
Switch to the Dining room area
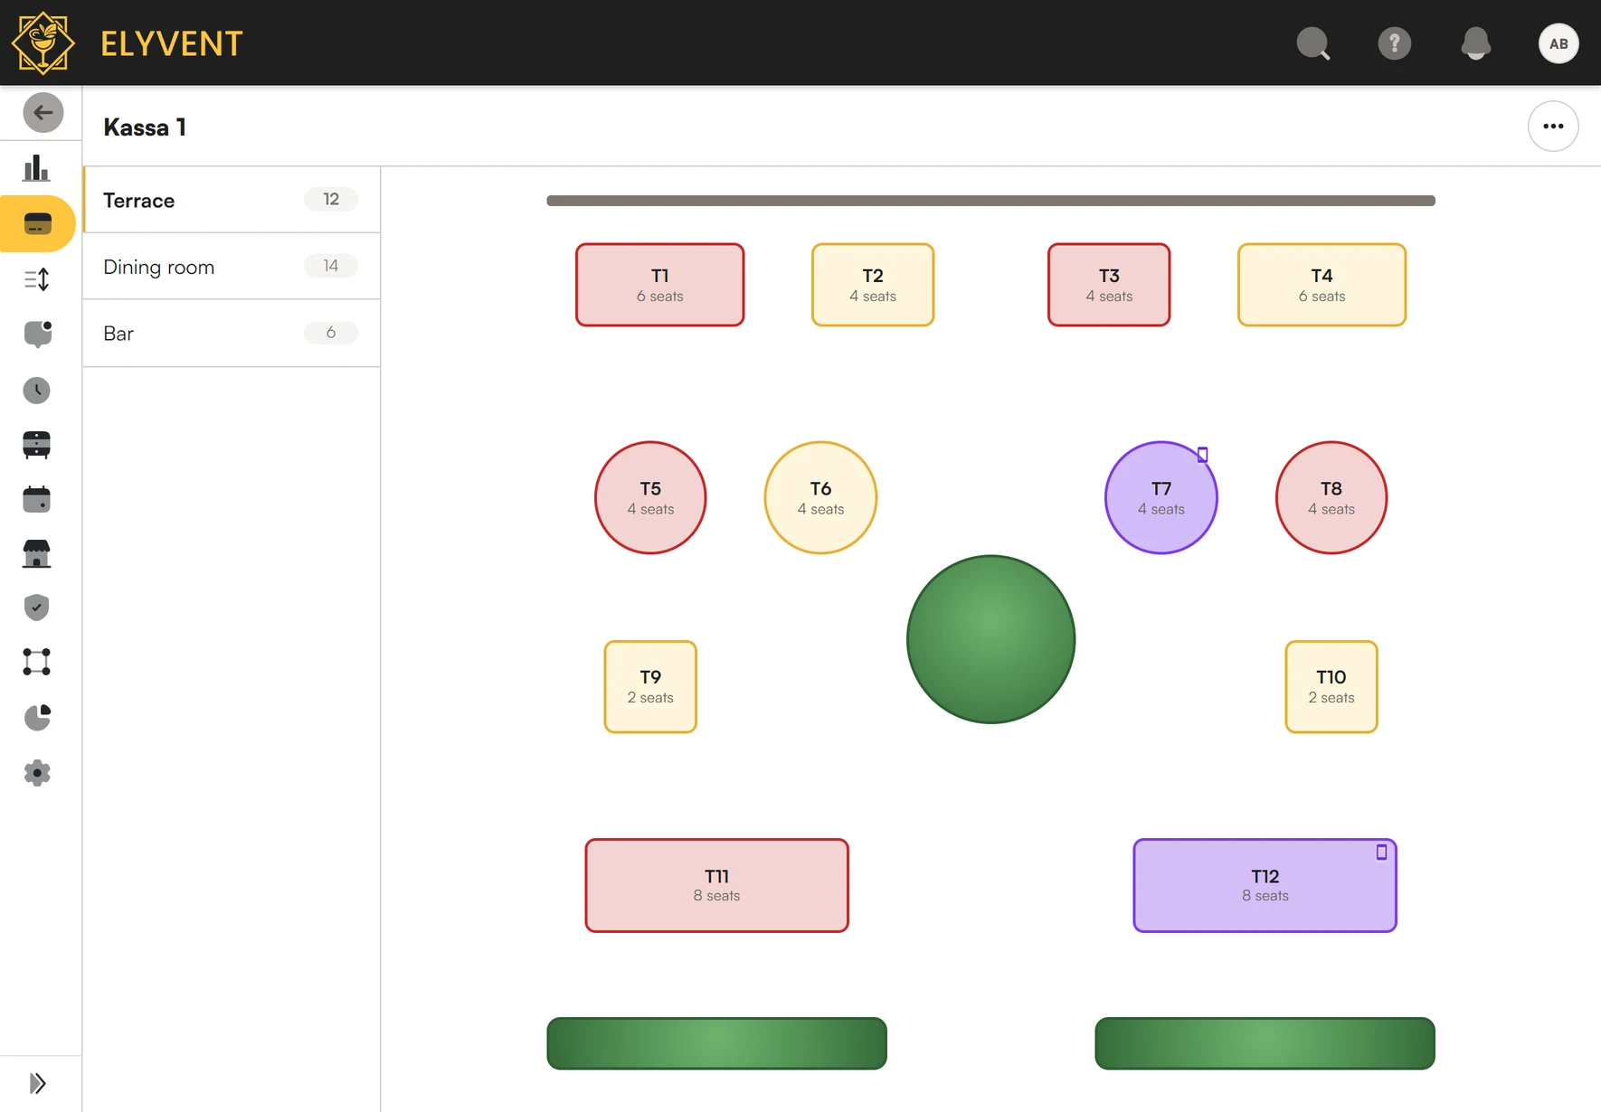(x=232, y=267)
